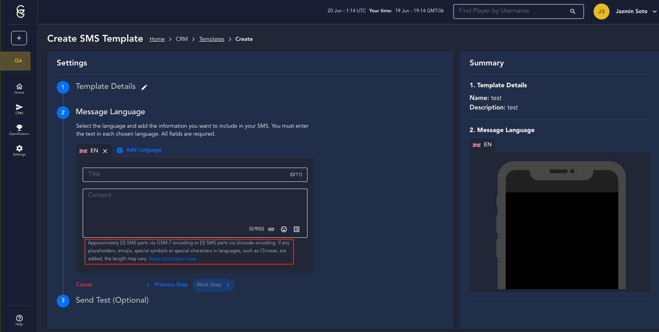659x332 pixels.
Task: Open Home from the sidebar
Action: pyautogui.click(x=19, y=88)
